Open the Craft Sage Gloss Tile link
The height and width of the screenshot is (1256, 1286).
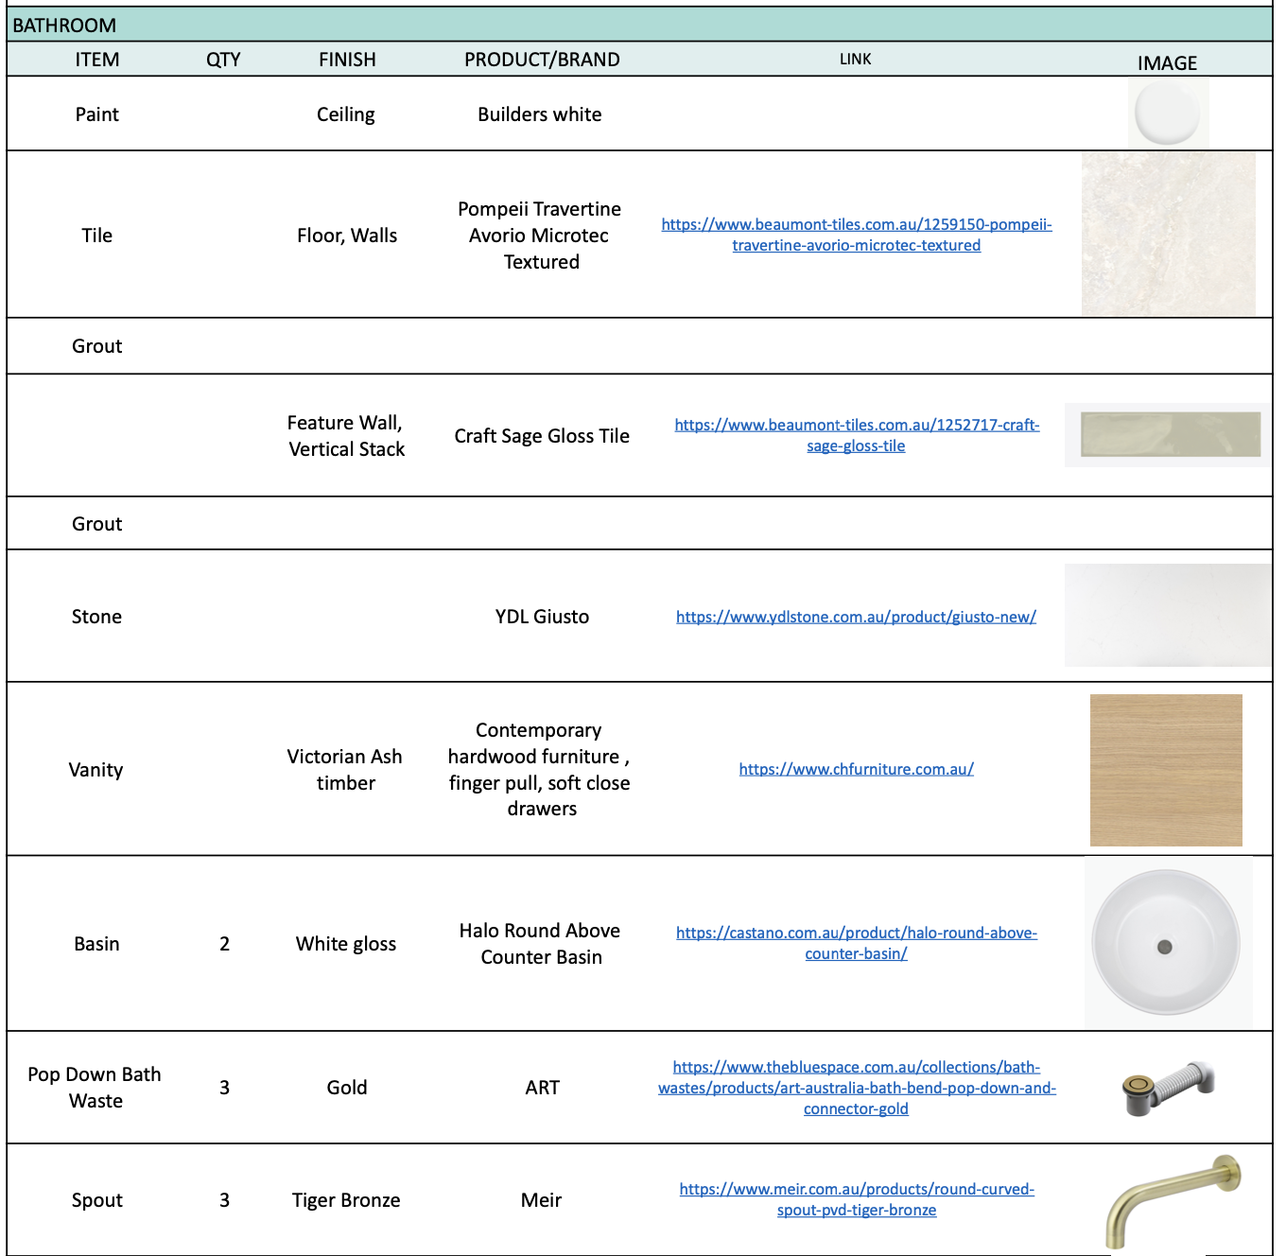point(857,435)
